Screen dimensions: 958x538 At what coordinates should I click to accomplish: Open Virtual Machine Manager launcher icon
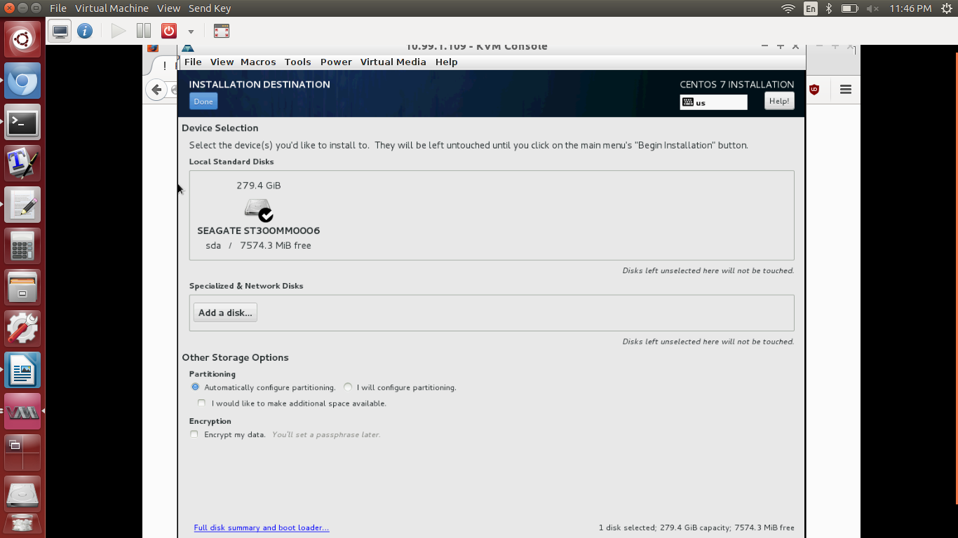tap(23, 411)
